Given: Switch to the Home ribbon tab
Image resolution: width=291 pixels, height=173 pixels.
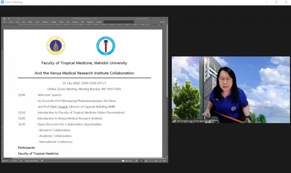Looking at the screenshot, I should [x=11, y=22].
